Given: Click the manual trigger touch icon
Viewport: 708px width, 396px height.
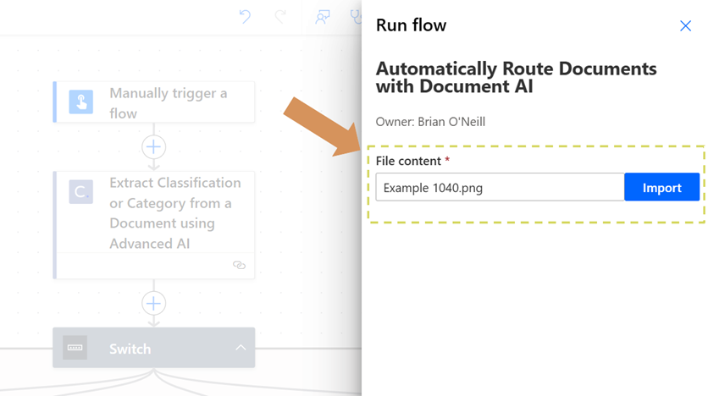Looking at the screenshot, I should tap(81, 102).
